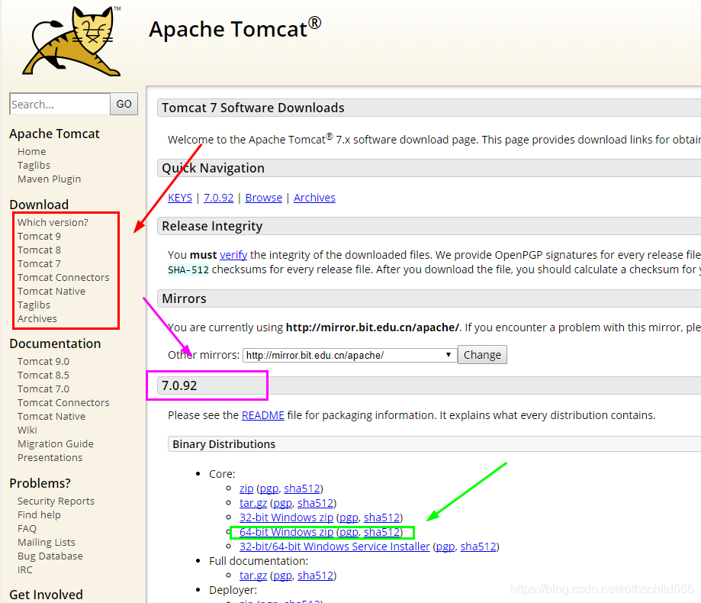
Task: Open the pgp signature for Windows Service Installer
Action: click(x=445, y=547)
